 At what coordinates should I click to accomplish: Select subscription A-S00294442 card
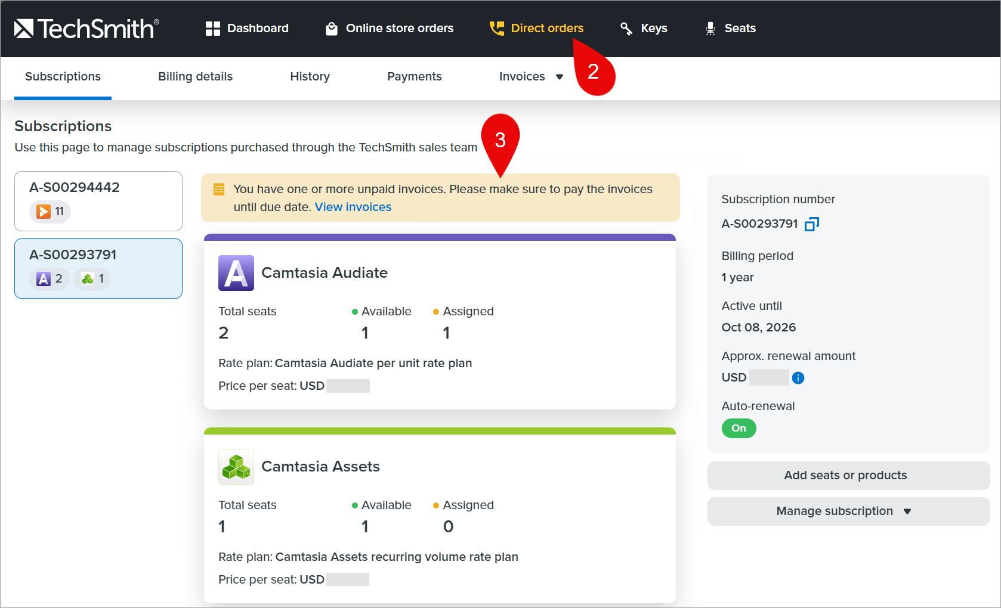pos(98,201)
